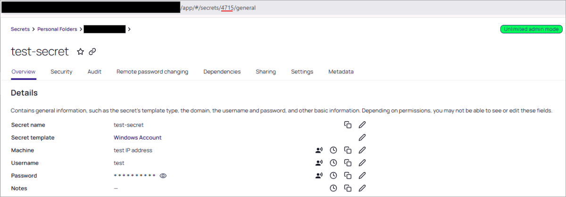Copy the Username value
Screen dimensions: 566x197
click(x=348, y=163)
